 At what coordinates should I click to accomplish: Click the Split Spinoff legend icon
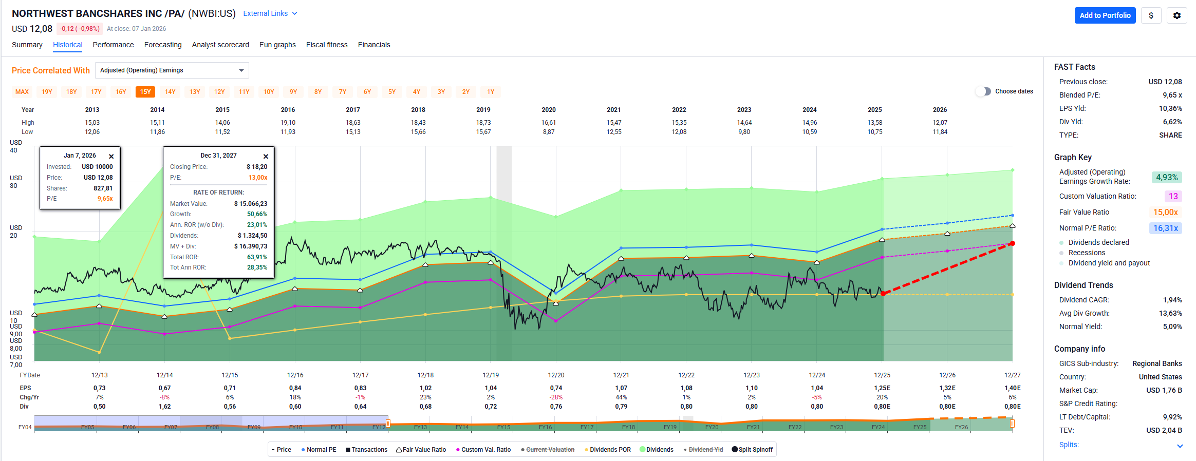[735, 450]
